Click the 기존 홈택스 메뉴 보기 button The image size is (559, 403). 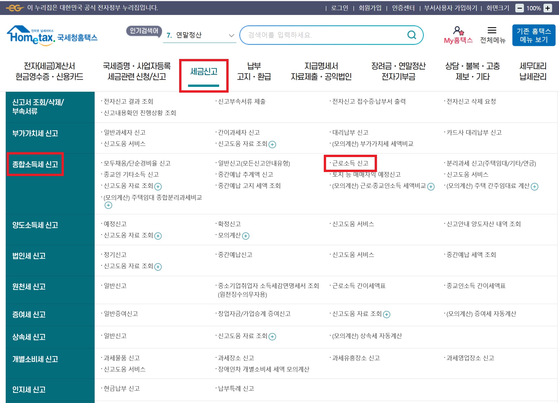pos(534,35)
